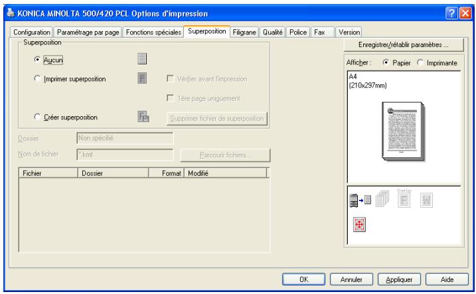Image resolution: width=476 pixels, height=294 pixels.
Task: Show the Version tab
Action: click(x=349, y=32)
